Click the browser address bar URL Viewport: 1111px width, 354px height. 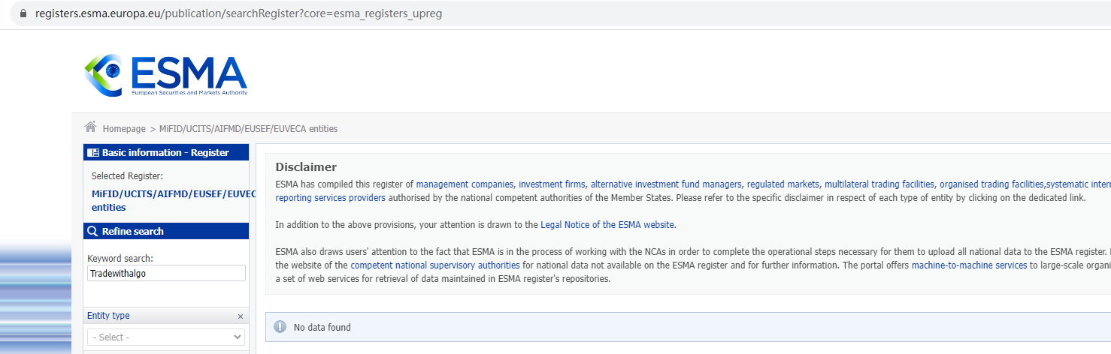point(239,13)
